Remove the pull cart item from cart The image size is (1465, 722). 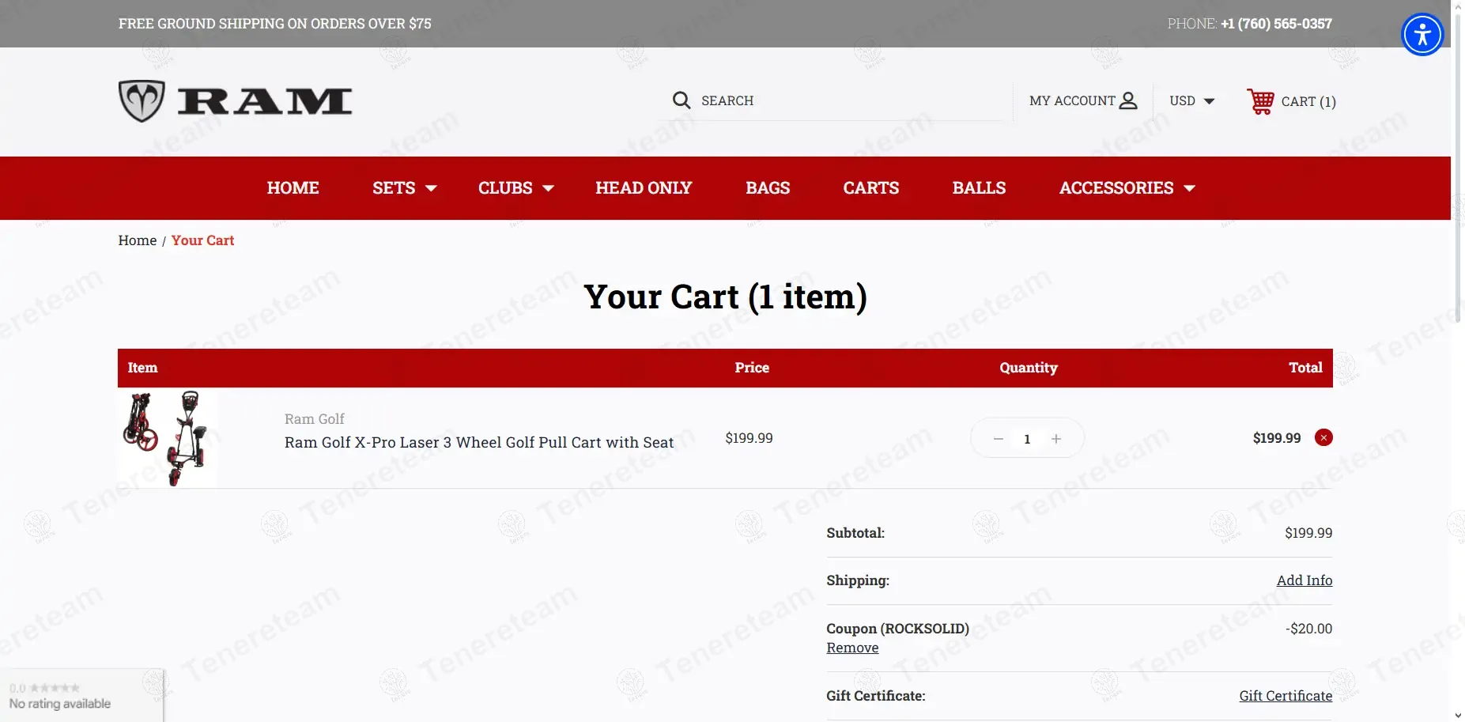(x=1323, y=437)
